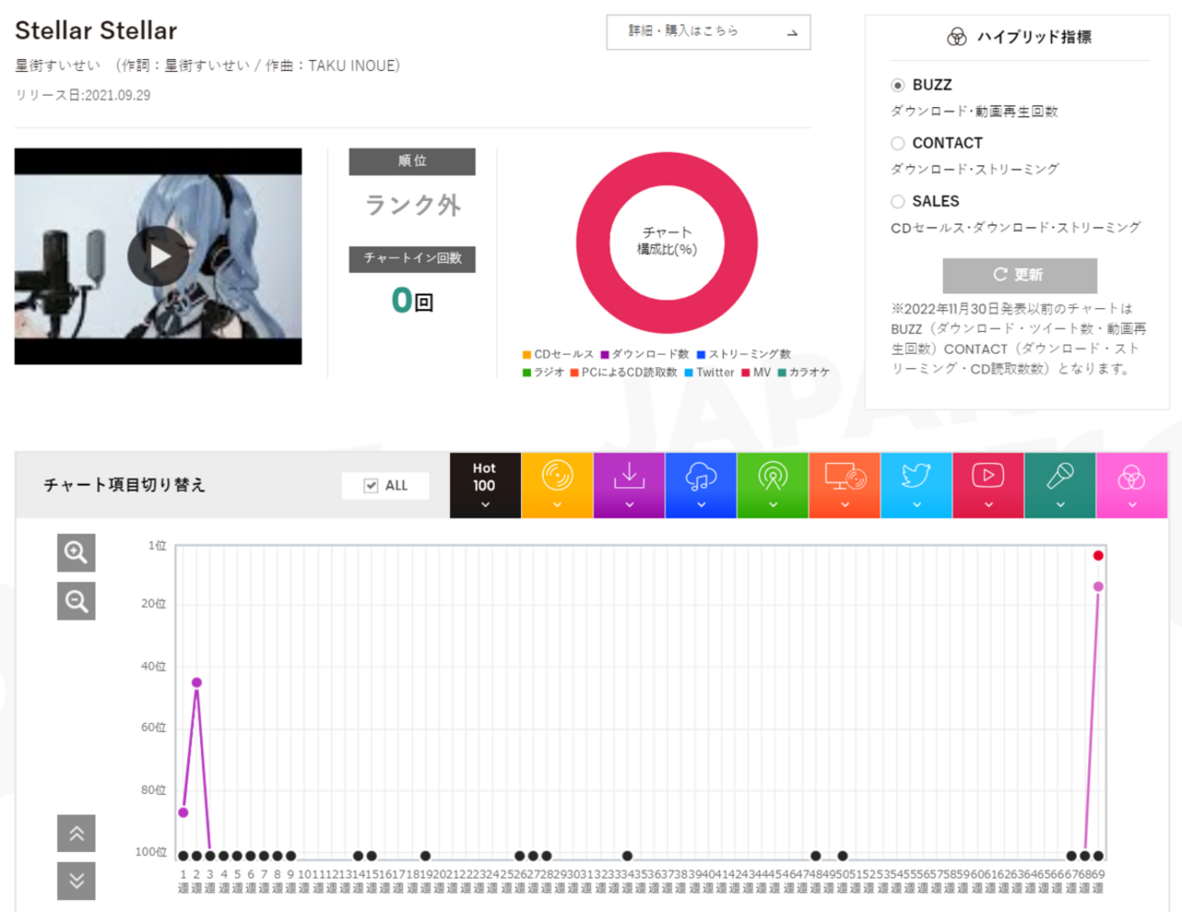Expand the chevron under the download icon
This screenshot has width=1182, height=912.
(x=629, y=505)
